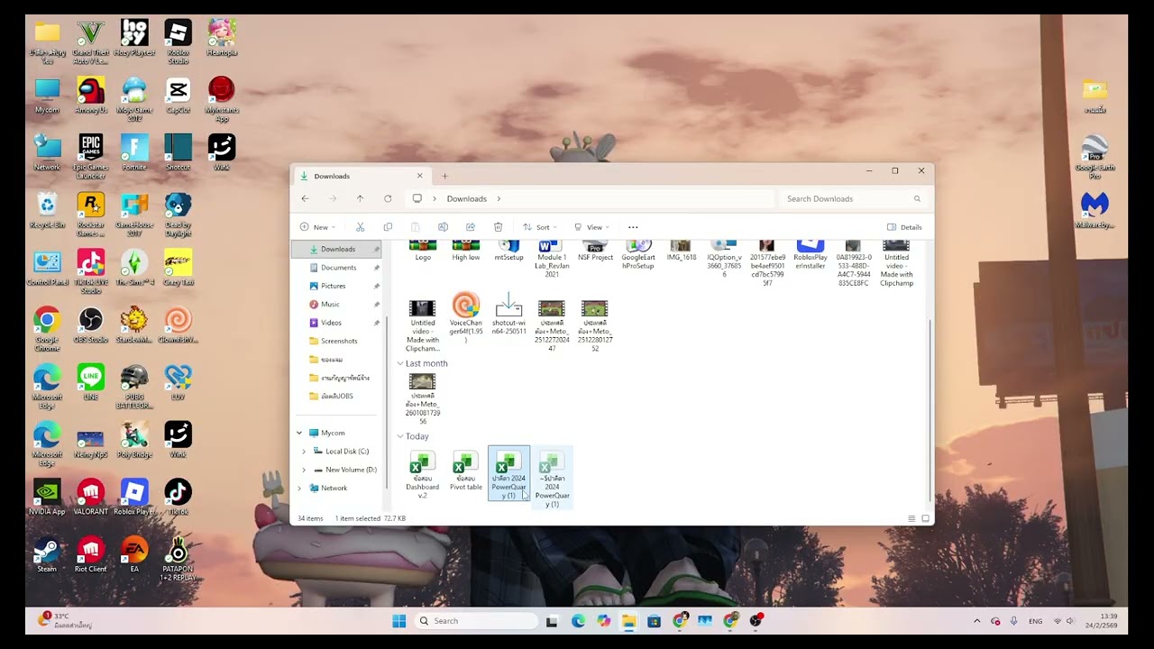This screenshot has height=649, width=1154.
Task: Collapse the Mycom tree node
Action: click(x=299, y=433)
